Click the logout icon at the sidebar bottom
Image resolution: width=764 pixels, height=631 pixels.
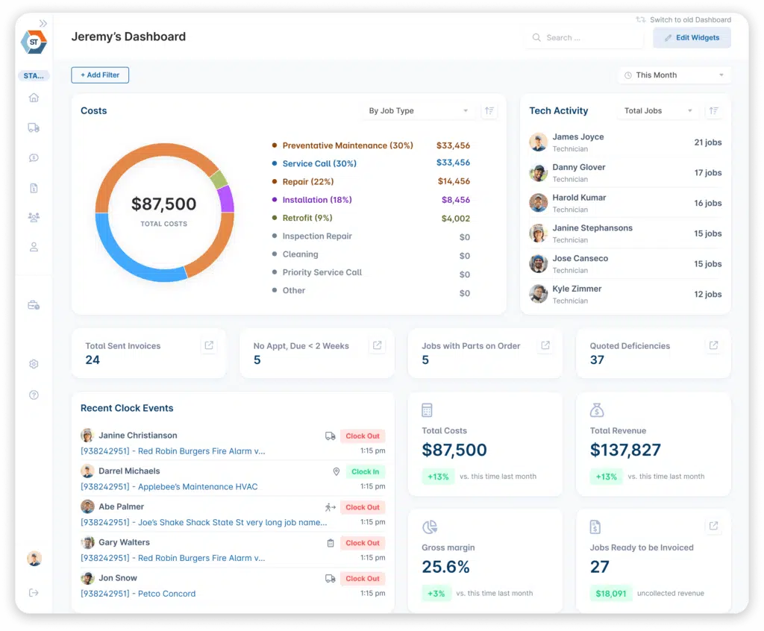click(x=34, y=592)
